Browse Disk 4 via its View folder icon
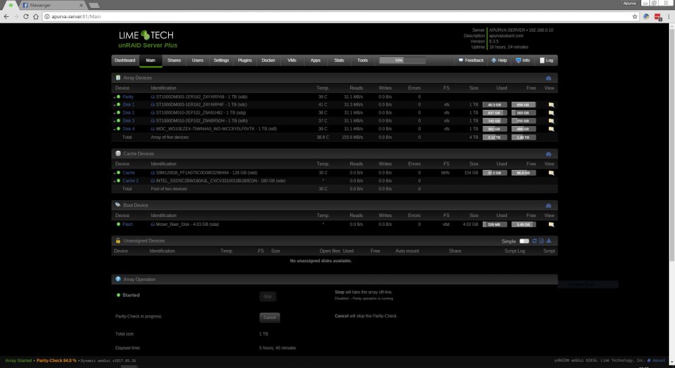675x368 pixels. (551, 129)
